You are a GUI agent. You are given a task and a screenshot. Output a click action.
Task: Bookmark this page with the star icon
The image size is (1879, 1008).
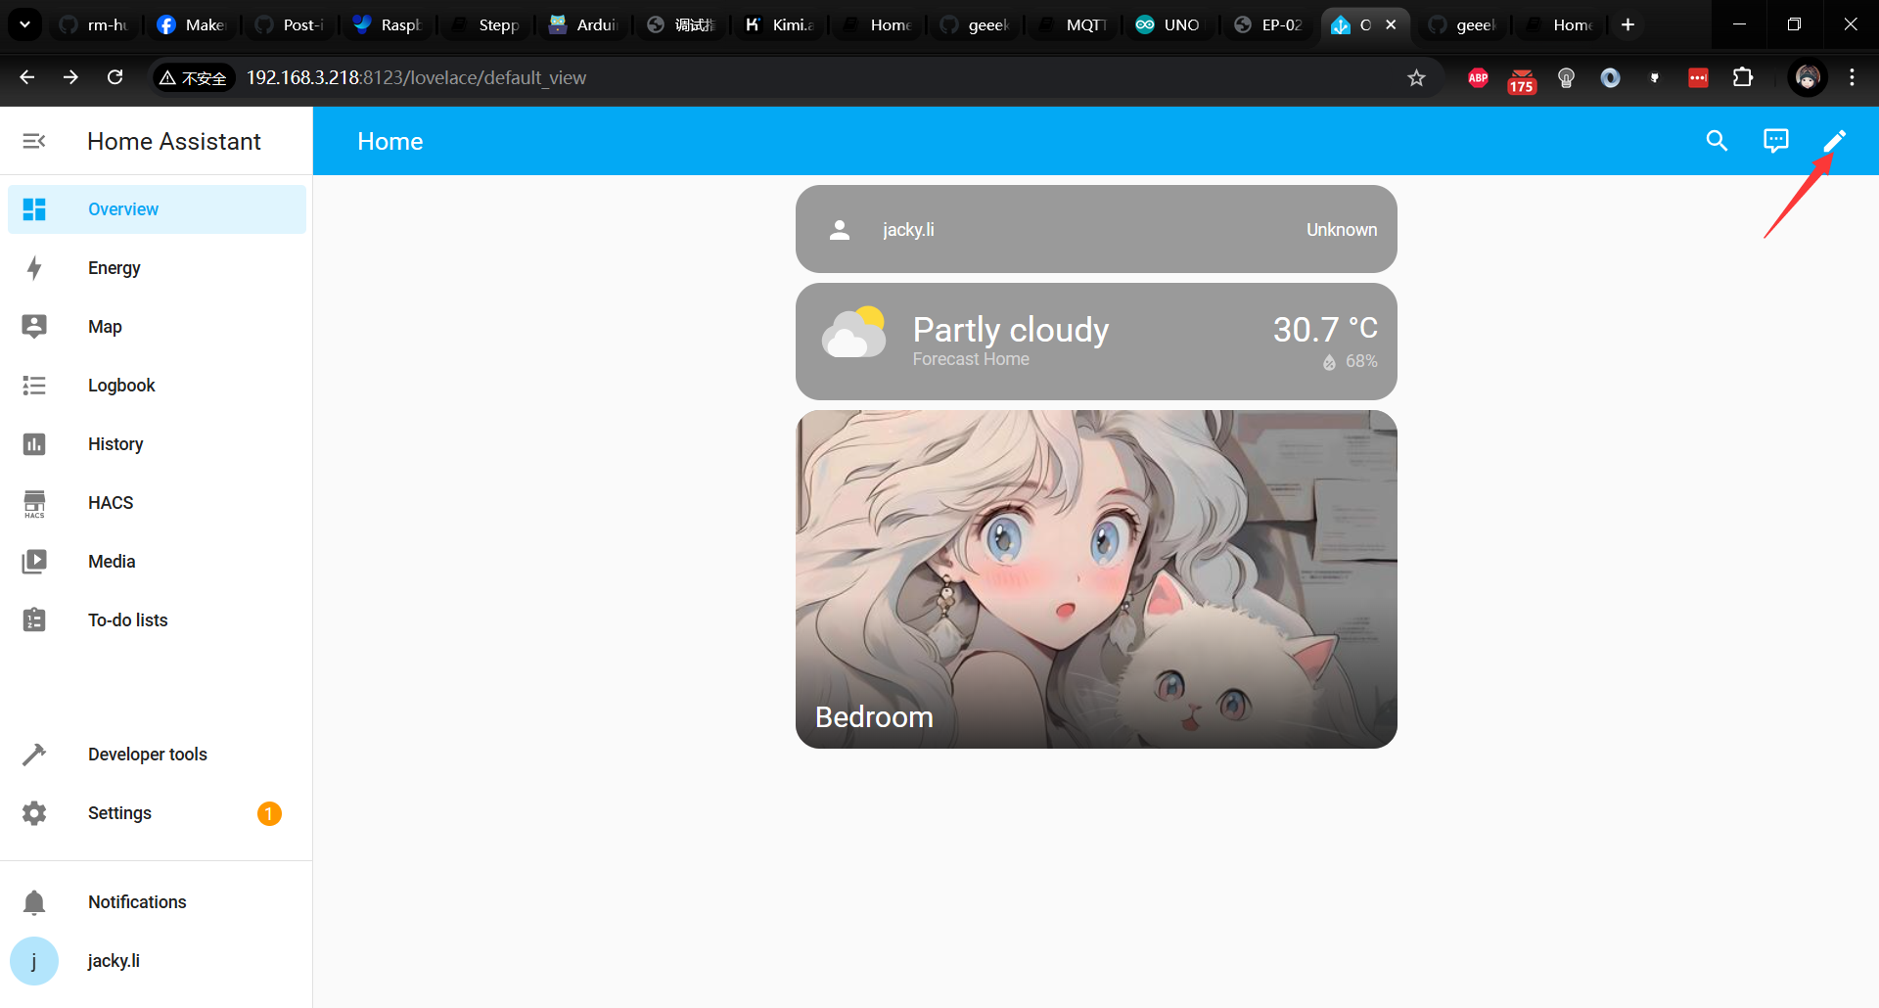[1416, 77]
